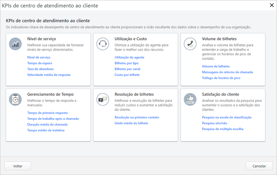Open Pesquisa de múltipla escolha link
Viewport: 277px width, 175px height.
point(223,129)
